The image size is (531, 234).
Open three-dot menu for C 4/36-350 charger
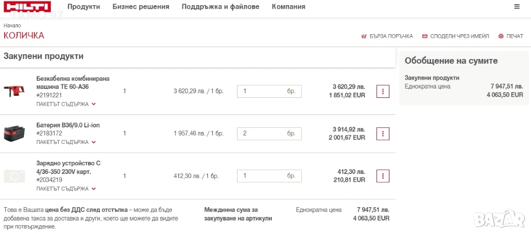383,175
